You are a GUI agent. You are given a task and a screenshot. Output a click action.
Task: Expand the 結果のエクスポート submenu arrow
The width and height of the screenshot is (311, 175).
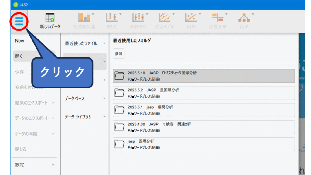(53, 103)
